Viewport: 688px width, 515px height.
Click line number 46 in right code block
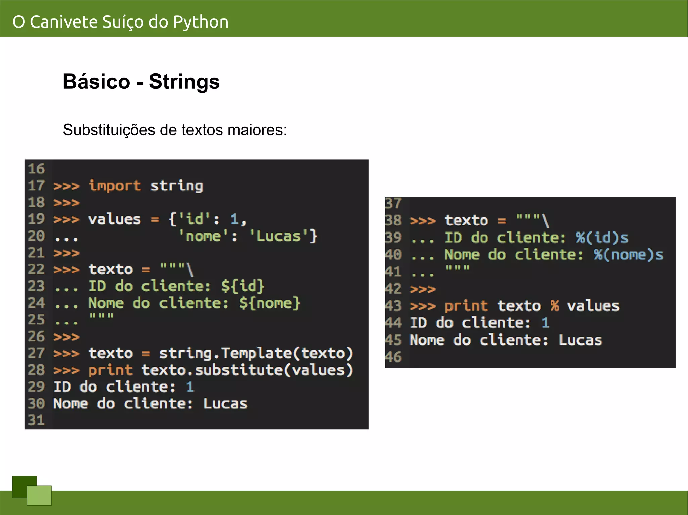pyautogui.click(x=393, y=357)
